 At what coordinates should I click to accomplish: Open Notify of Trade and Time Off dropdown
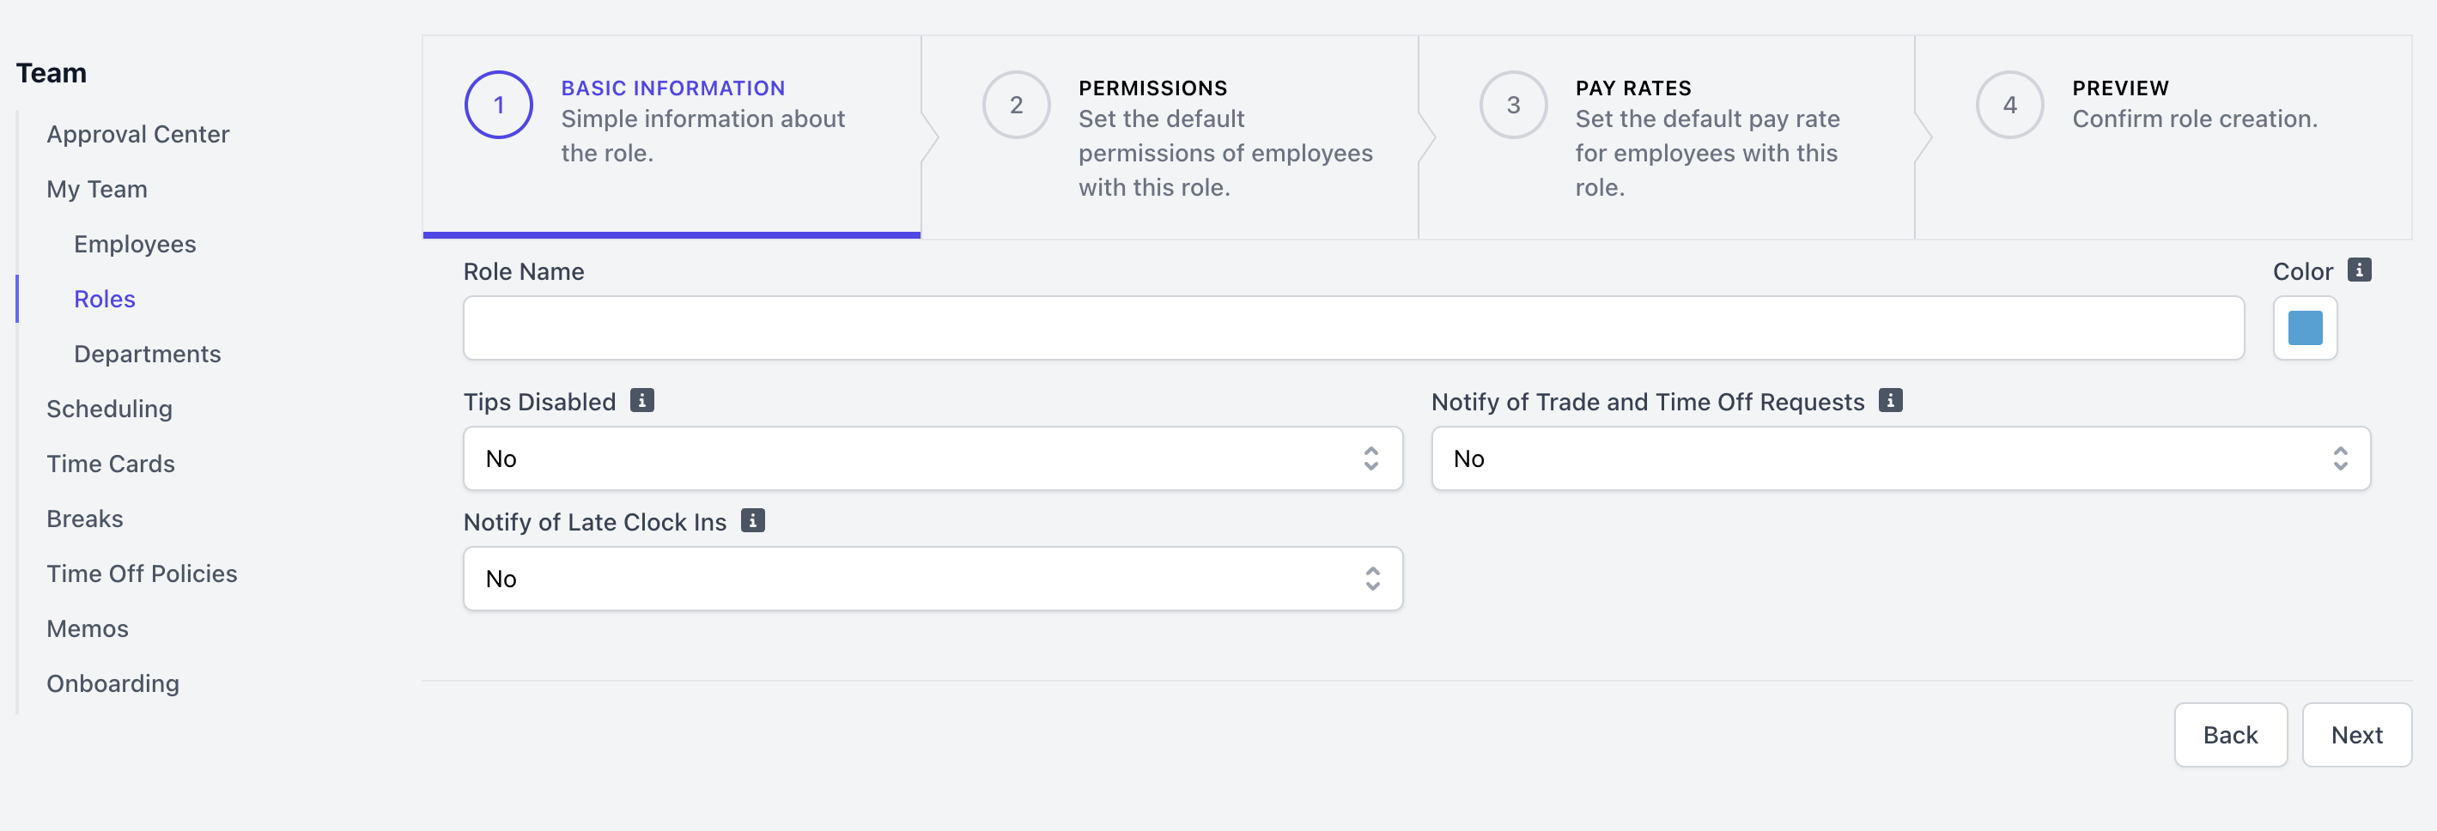click(x=1899, y=458)
